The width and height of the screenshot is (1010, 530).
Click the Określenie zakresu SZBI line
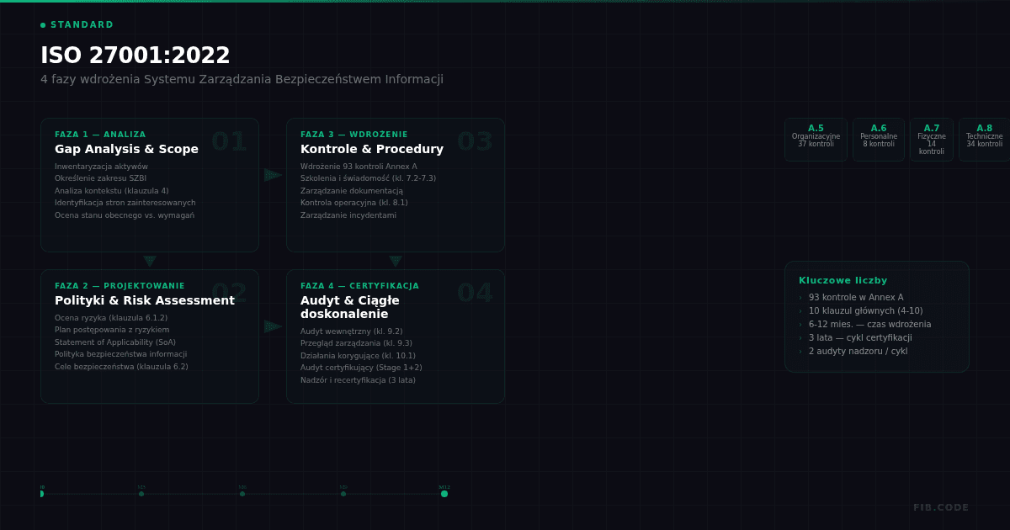(x=100, y=178)
